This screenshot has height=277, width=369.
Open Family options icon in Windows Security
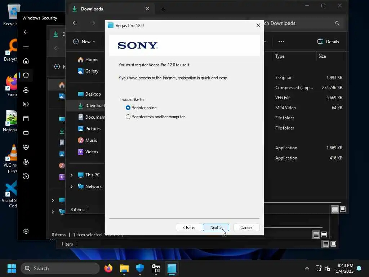(x=26, y=162)
